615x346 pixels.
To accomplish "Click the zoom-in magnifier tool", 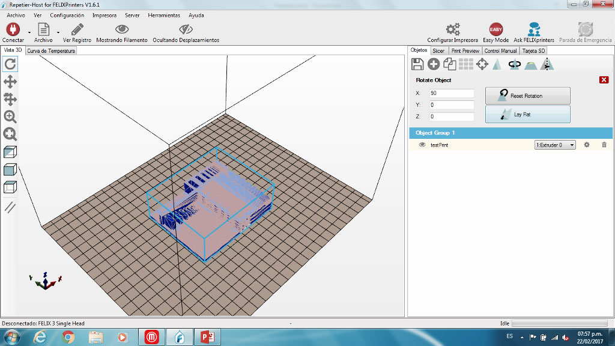I will coord(10,117).
